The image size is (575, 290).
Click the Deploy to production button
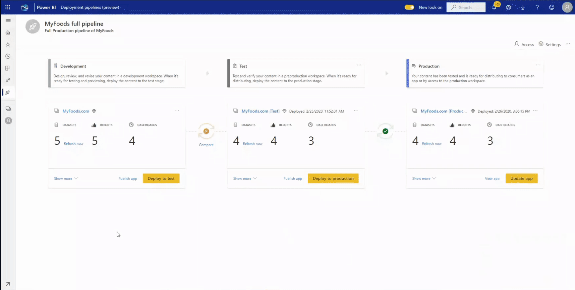point(333,178)
